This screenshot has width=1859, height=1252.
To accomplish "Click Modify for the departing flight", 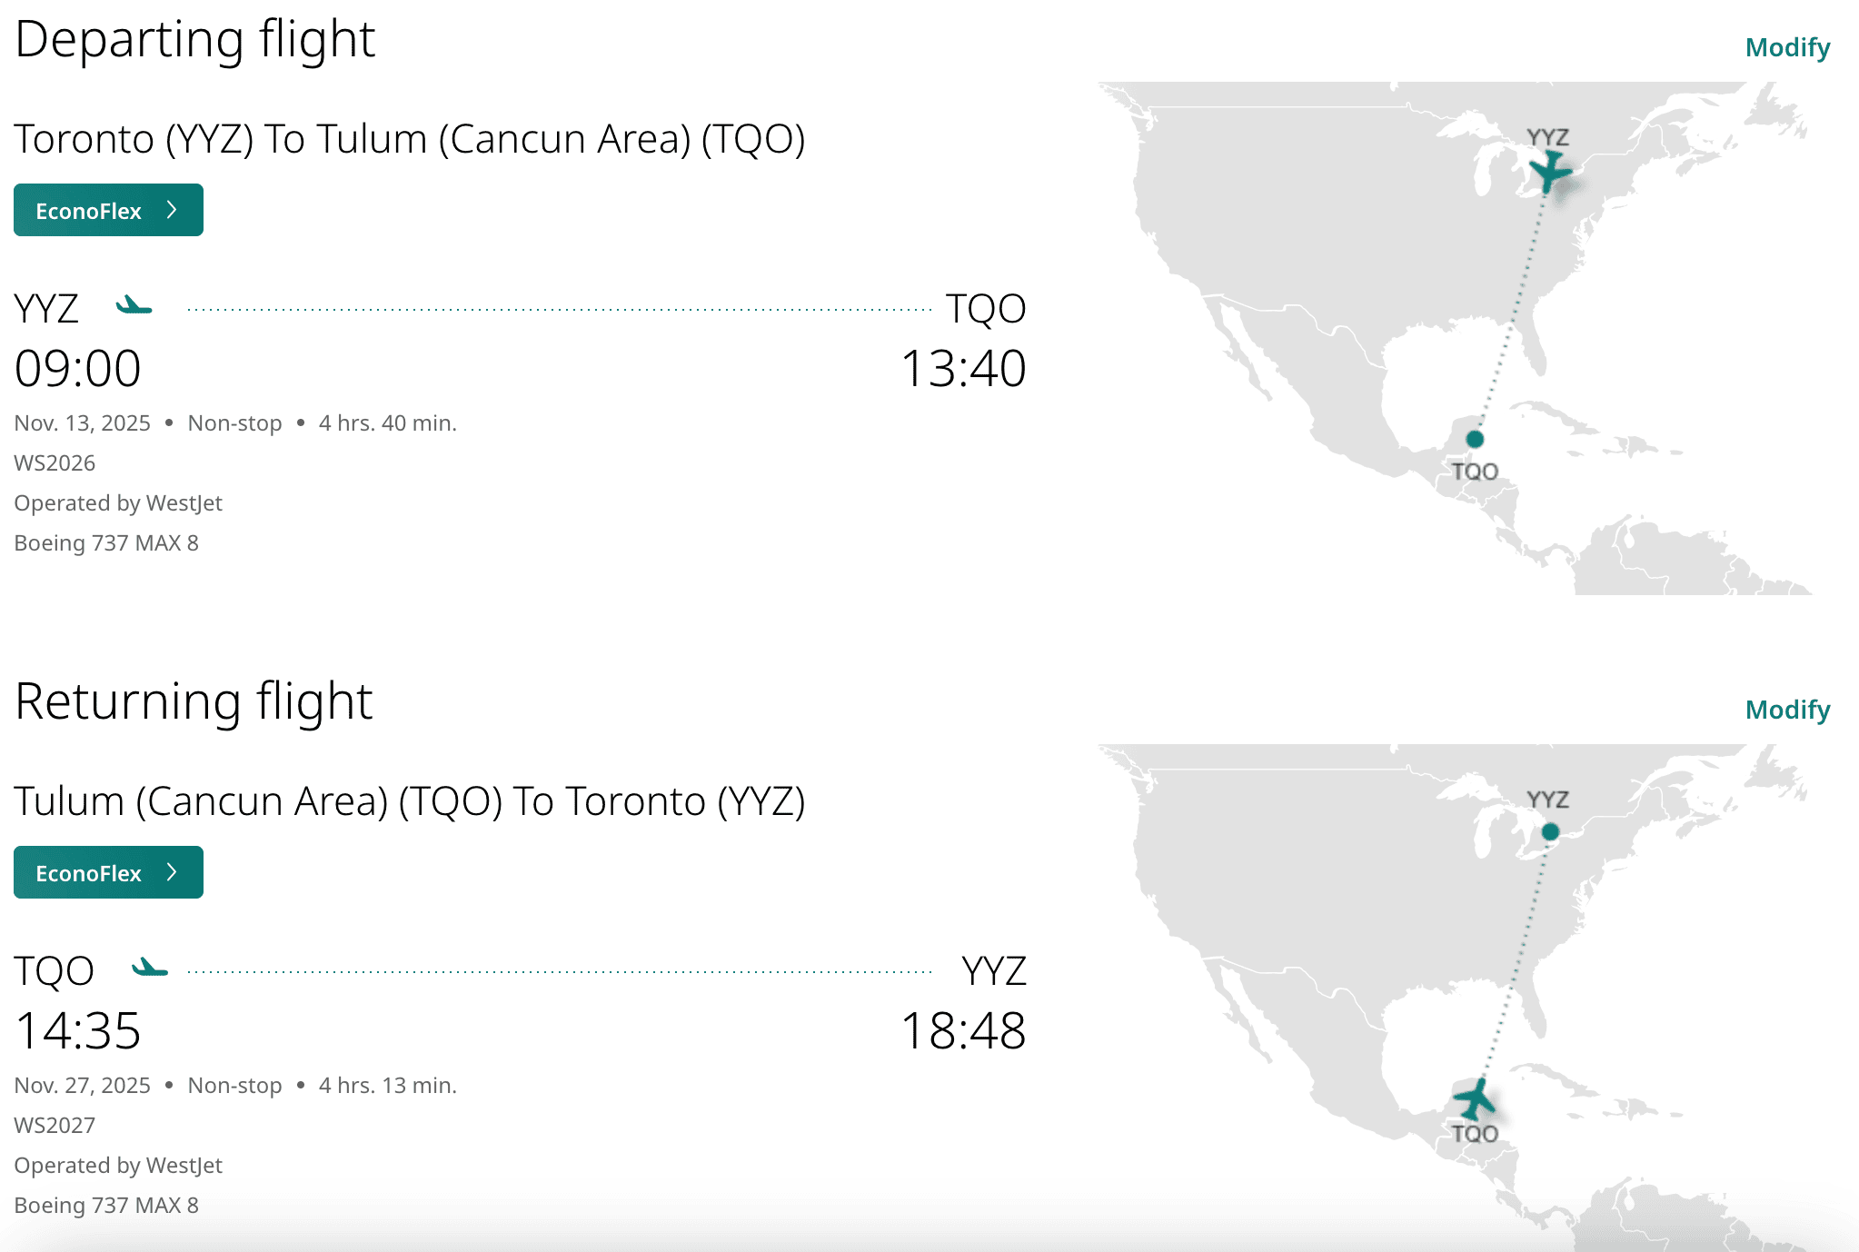I will click(x=1787, y=46).
